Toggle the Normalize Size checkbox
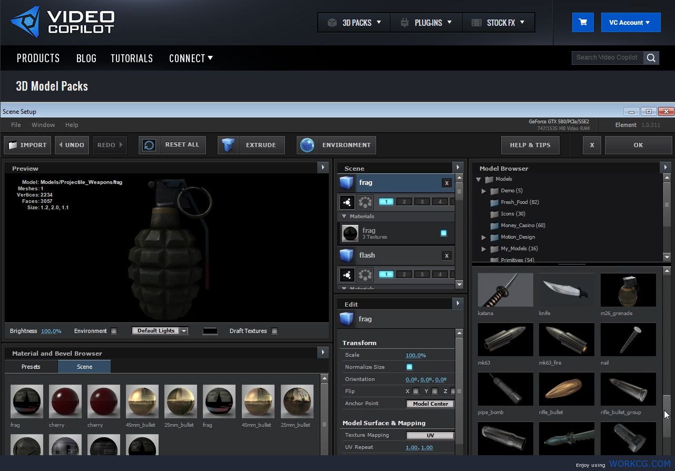This screenshot has height=471, width=675. pyautogui.click(x=409, y=367)
